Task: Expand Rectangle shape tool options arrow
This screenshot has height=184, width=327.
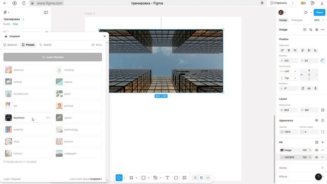Action: click(149, 178)
